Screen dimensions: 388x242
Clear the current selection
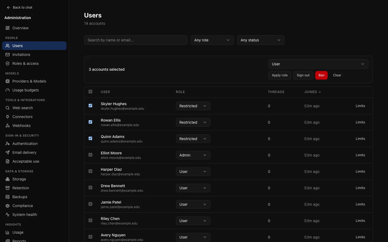337,75
